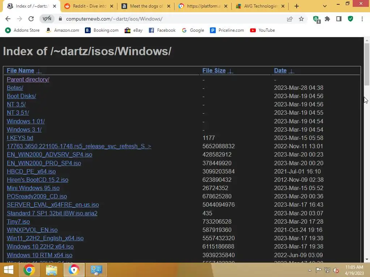
Task: Open the browser three-dot menu
Action: click(x=362, y=19)
